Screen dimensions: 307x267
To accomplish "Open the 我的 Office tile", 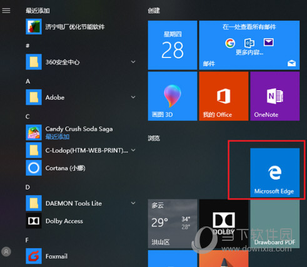I will coord(224,96).
